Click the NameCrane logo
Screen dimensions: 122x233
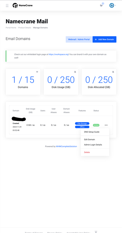coord(23,6)
